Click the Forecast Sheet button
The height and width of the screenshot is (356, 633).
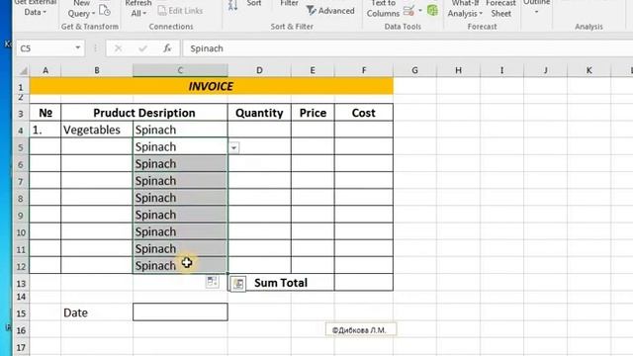pyautogui.click(x=501, y=9)
